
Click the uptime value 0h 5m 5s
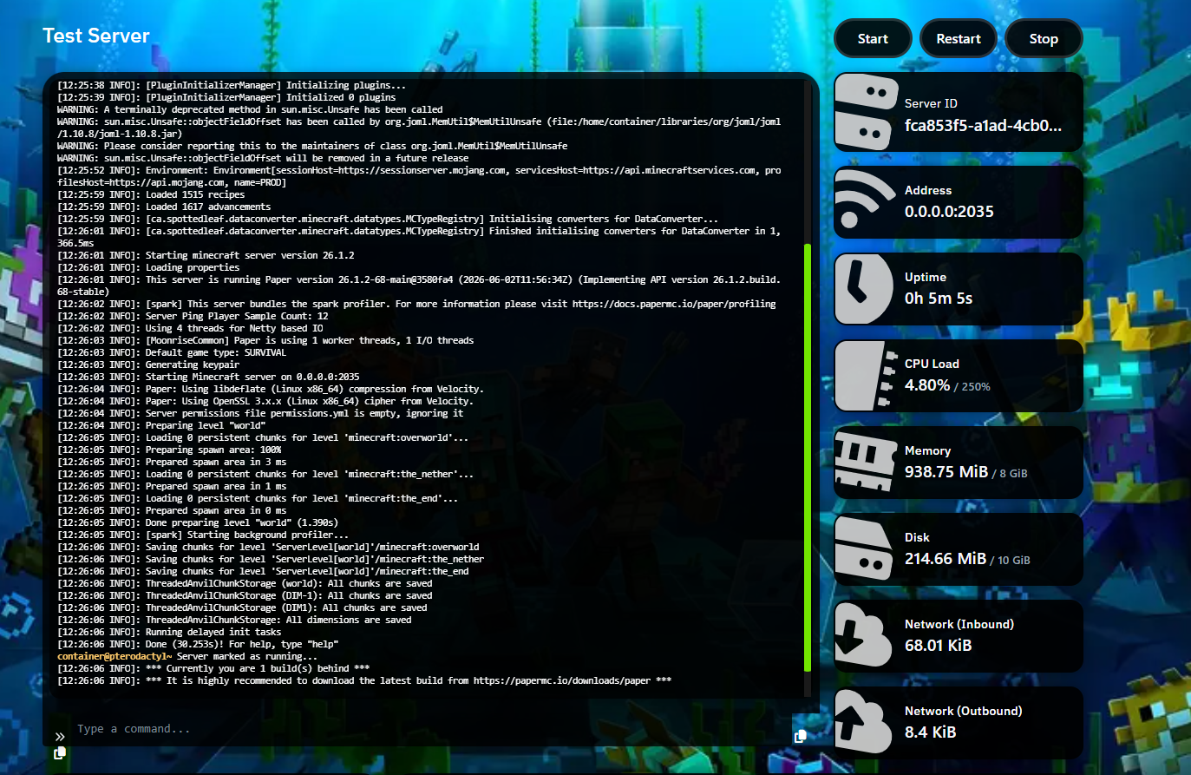point(939,299)
